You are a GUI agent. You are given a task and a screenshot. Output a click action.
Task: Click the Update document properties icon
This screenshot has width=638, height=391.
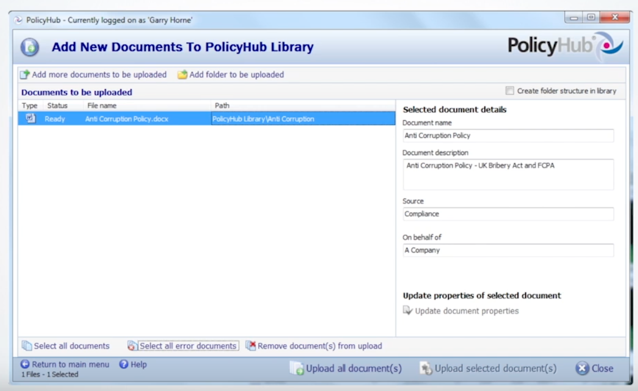pyautogui.click(x=408, y=310)
